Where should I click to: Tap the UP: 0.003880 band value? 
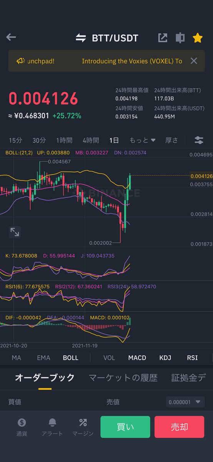pyautogui.click(x=54, y=153)
